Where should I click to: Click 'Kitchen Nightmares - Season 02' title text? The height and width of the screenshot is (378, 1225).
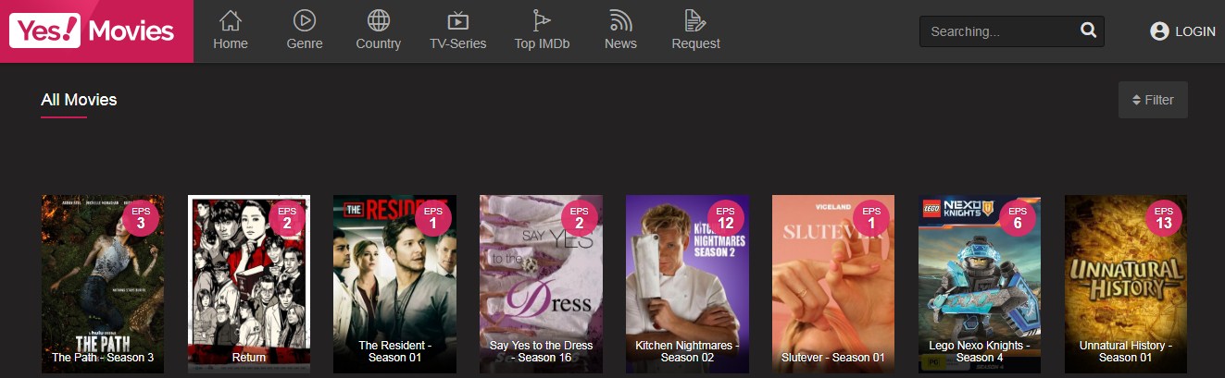pos(687,351)
